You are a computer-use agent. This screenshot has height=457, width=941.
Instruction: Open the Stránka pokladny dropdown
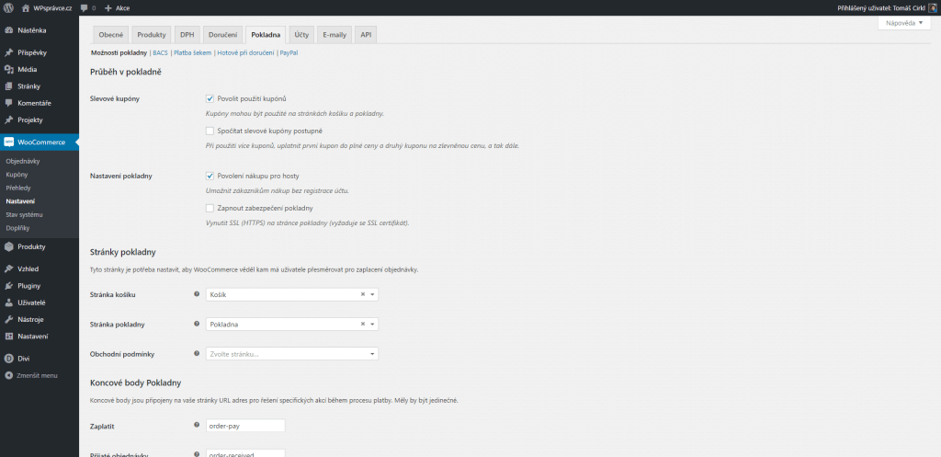[x=291, y=324]
